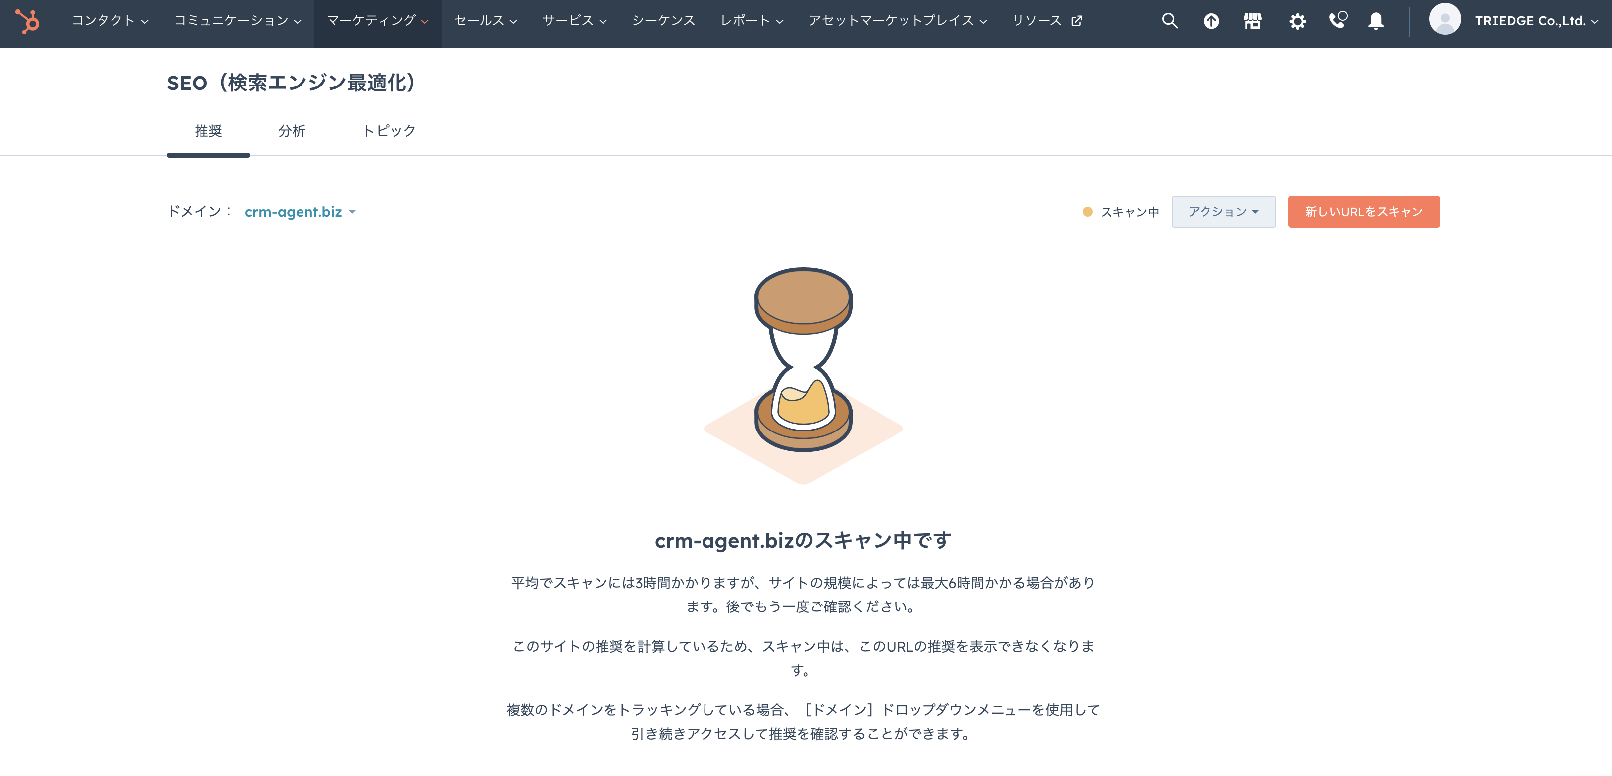
Task: Click the HubSpot sprocket logo
Action: [27, 21]
